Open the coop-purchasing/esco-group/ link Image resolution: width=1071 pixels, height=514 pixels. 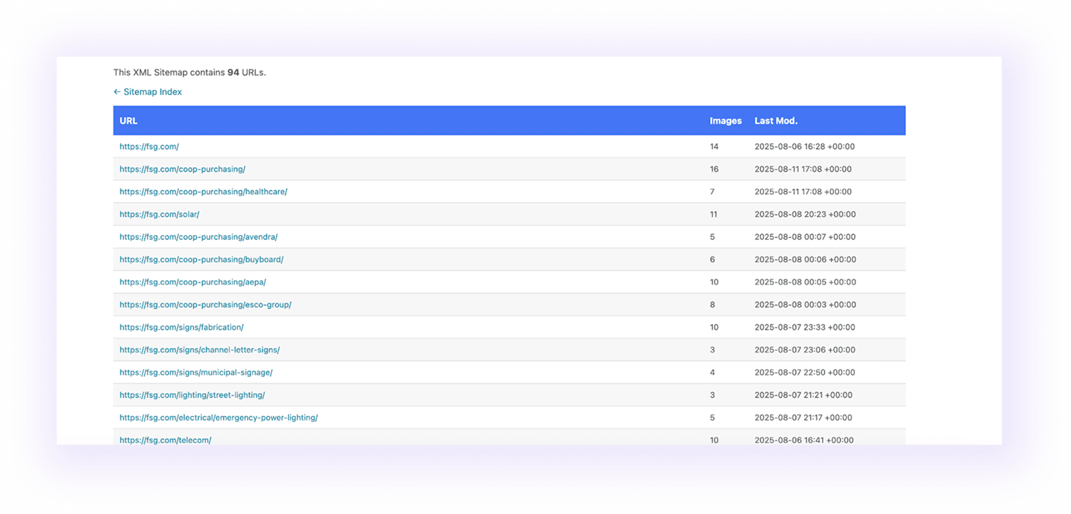tap(205, 305)
